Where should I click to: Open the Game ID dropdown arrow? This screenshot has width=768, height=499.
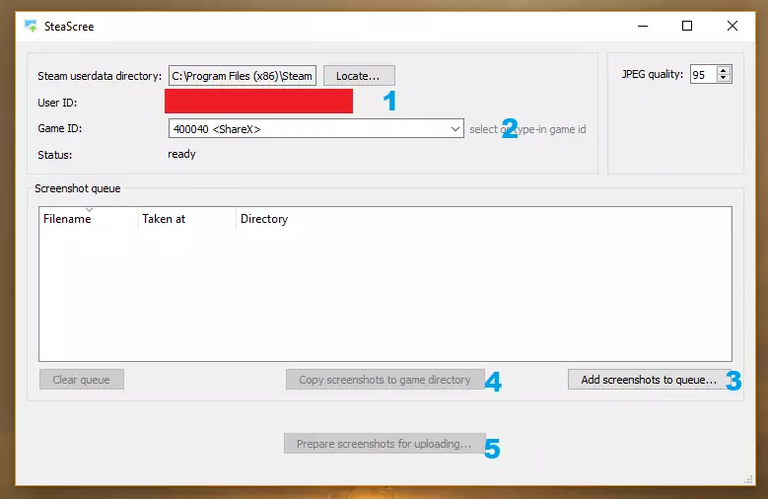click(x=455, y=129)
